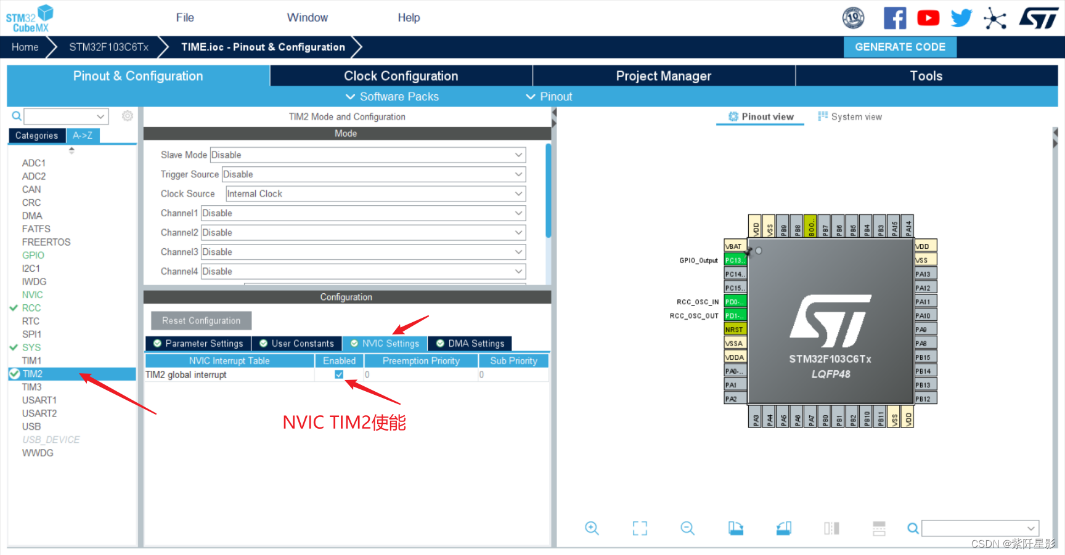Open the Facebook page icon
The image size is (1065, 555).
click(895, 18)
